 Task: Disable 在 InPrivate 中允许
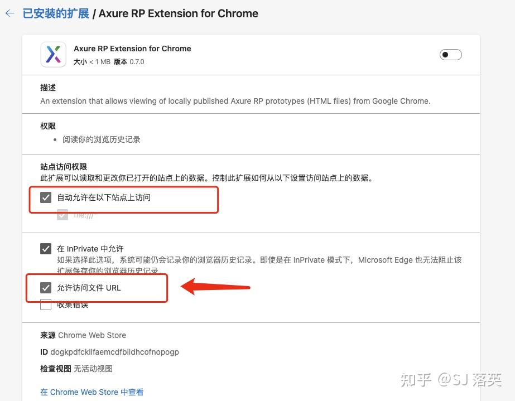point(46,249)
